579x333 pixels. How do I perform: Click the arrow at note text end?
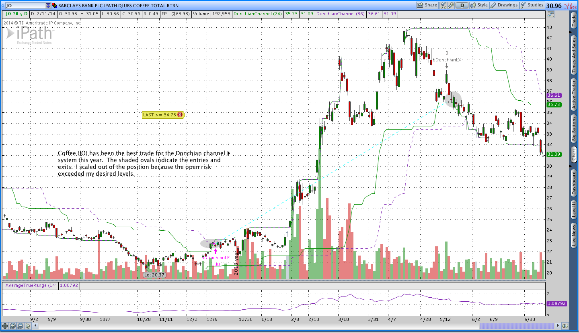[x=229, y=153]
